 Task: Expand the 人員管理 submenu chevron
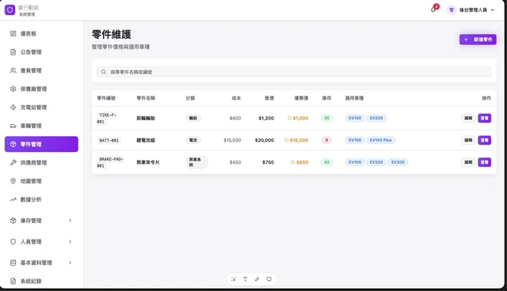tap(71, 242)
